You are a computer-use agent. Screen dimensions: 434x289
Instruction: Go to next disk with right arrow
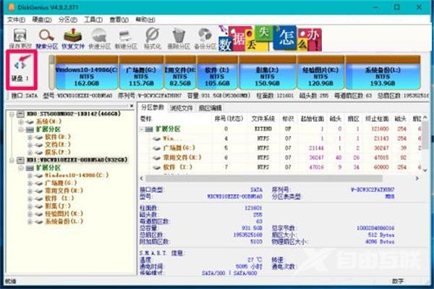tap(24, 65)
